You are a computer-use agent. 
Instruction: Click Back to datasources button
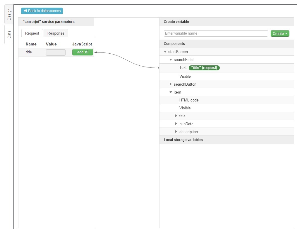pyautogui.click(x=42, y=11)
